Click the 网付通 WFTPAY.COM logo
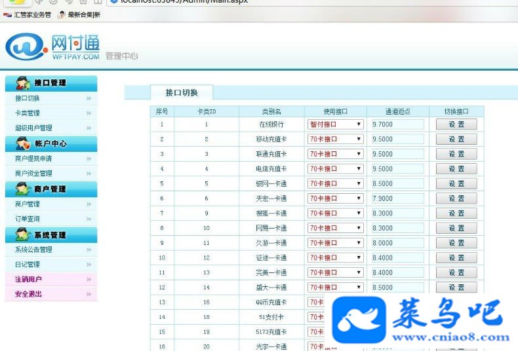The height and width of the screenshot is (351, 518). pos(52,47)
